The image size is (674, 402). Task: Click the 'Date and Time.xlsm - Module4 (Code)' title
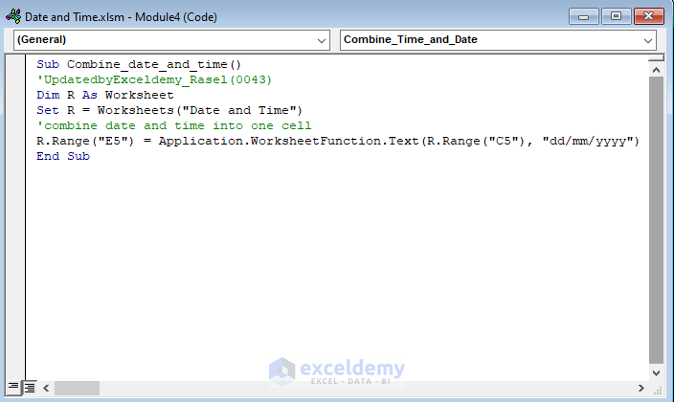(121, 17)
